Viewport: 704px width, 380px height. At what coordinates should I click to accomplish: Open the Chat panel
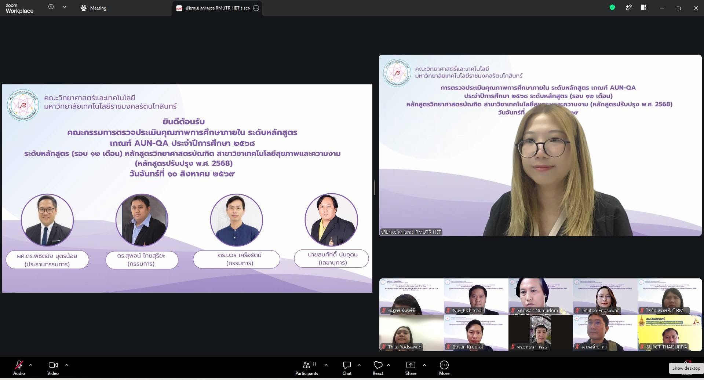click(x=347, y=368)
